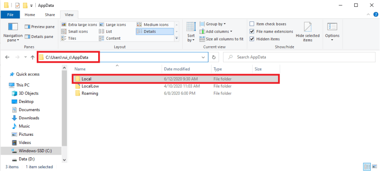Click the refresh button beside address bar

click(214, 57)
